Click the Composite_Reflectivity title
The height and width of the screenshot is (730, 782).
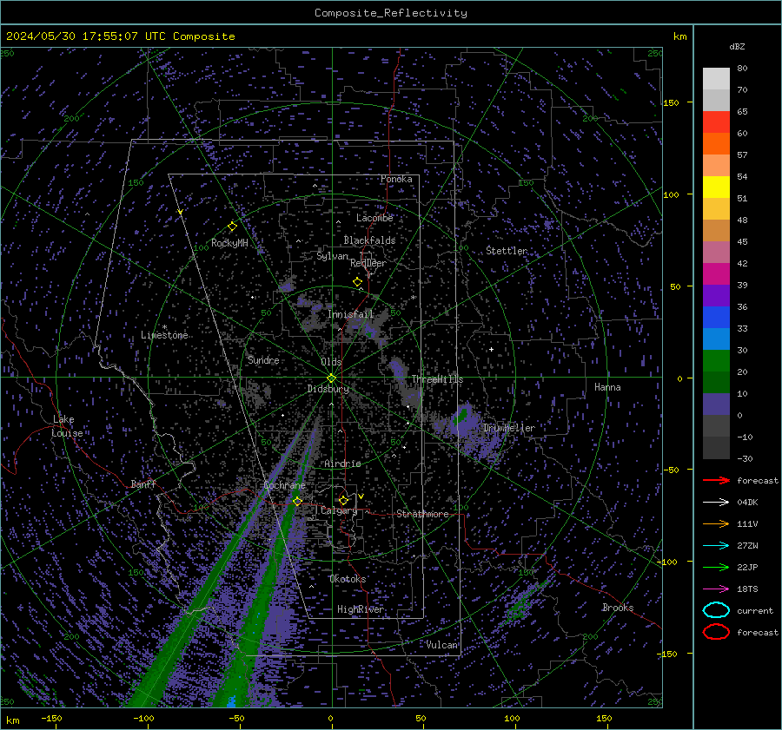coord(391,13)
